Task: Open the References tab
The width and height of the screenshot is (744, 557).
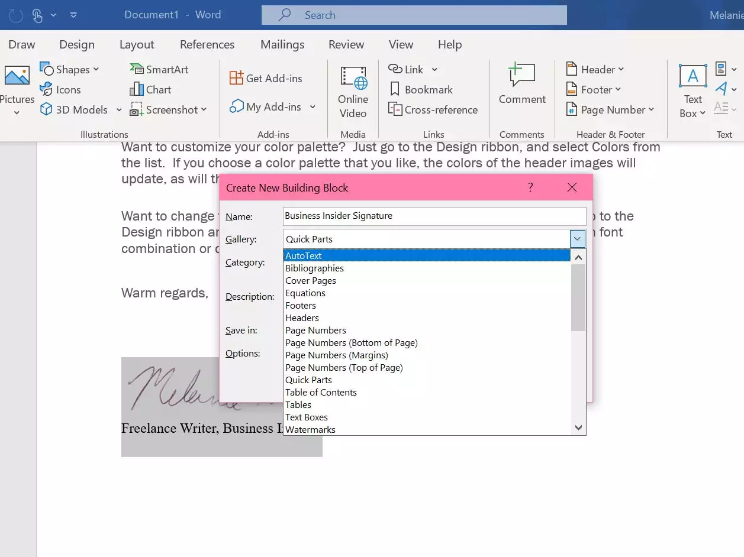Action: (207, 45)
